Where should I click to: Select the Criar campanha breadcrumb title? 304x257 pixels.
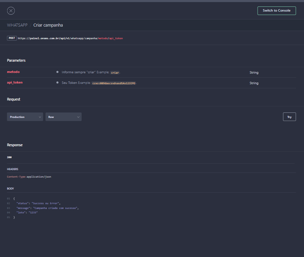(x=48, y=25)
